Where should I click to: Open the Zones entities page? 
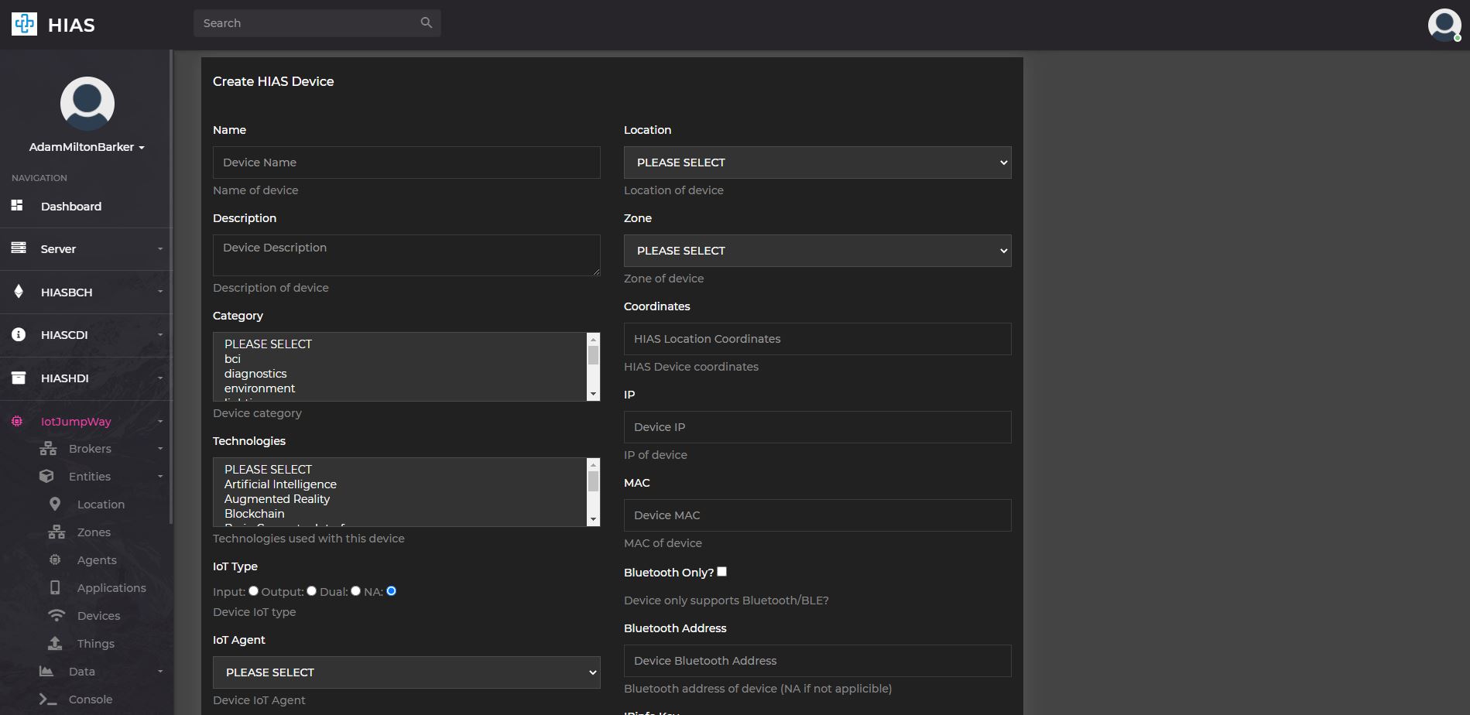(x=94, y=532)
